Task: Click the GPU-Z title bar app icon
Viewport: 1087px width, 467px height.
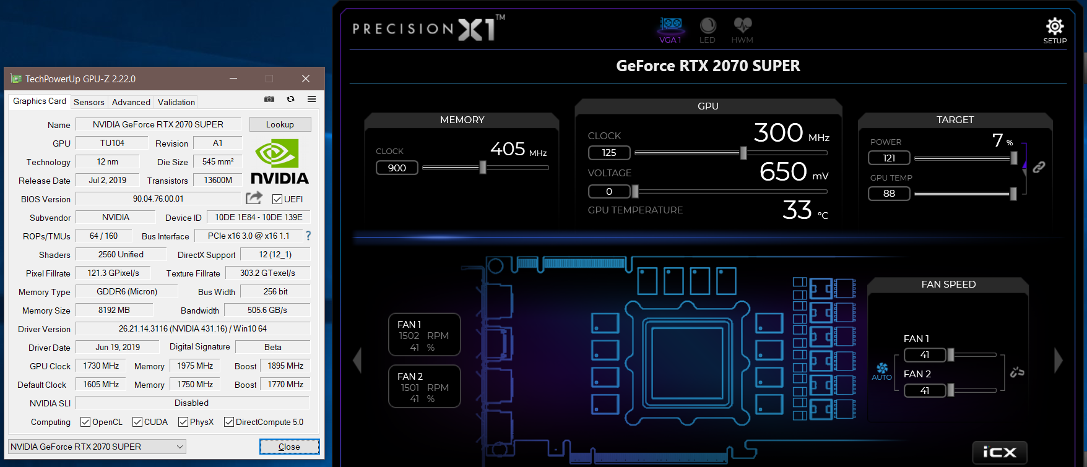Action: click(16, 79)
